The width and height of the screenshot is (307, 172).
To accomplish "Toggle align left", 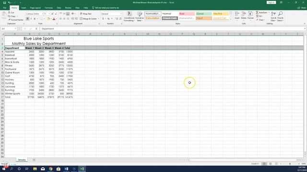I will pos(61,19).
